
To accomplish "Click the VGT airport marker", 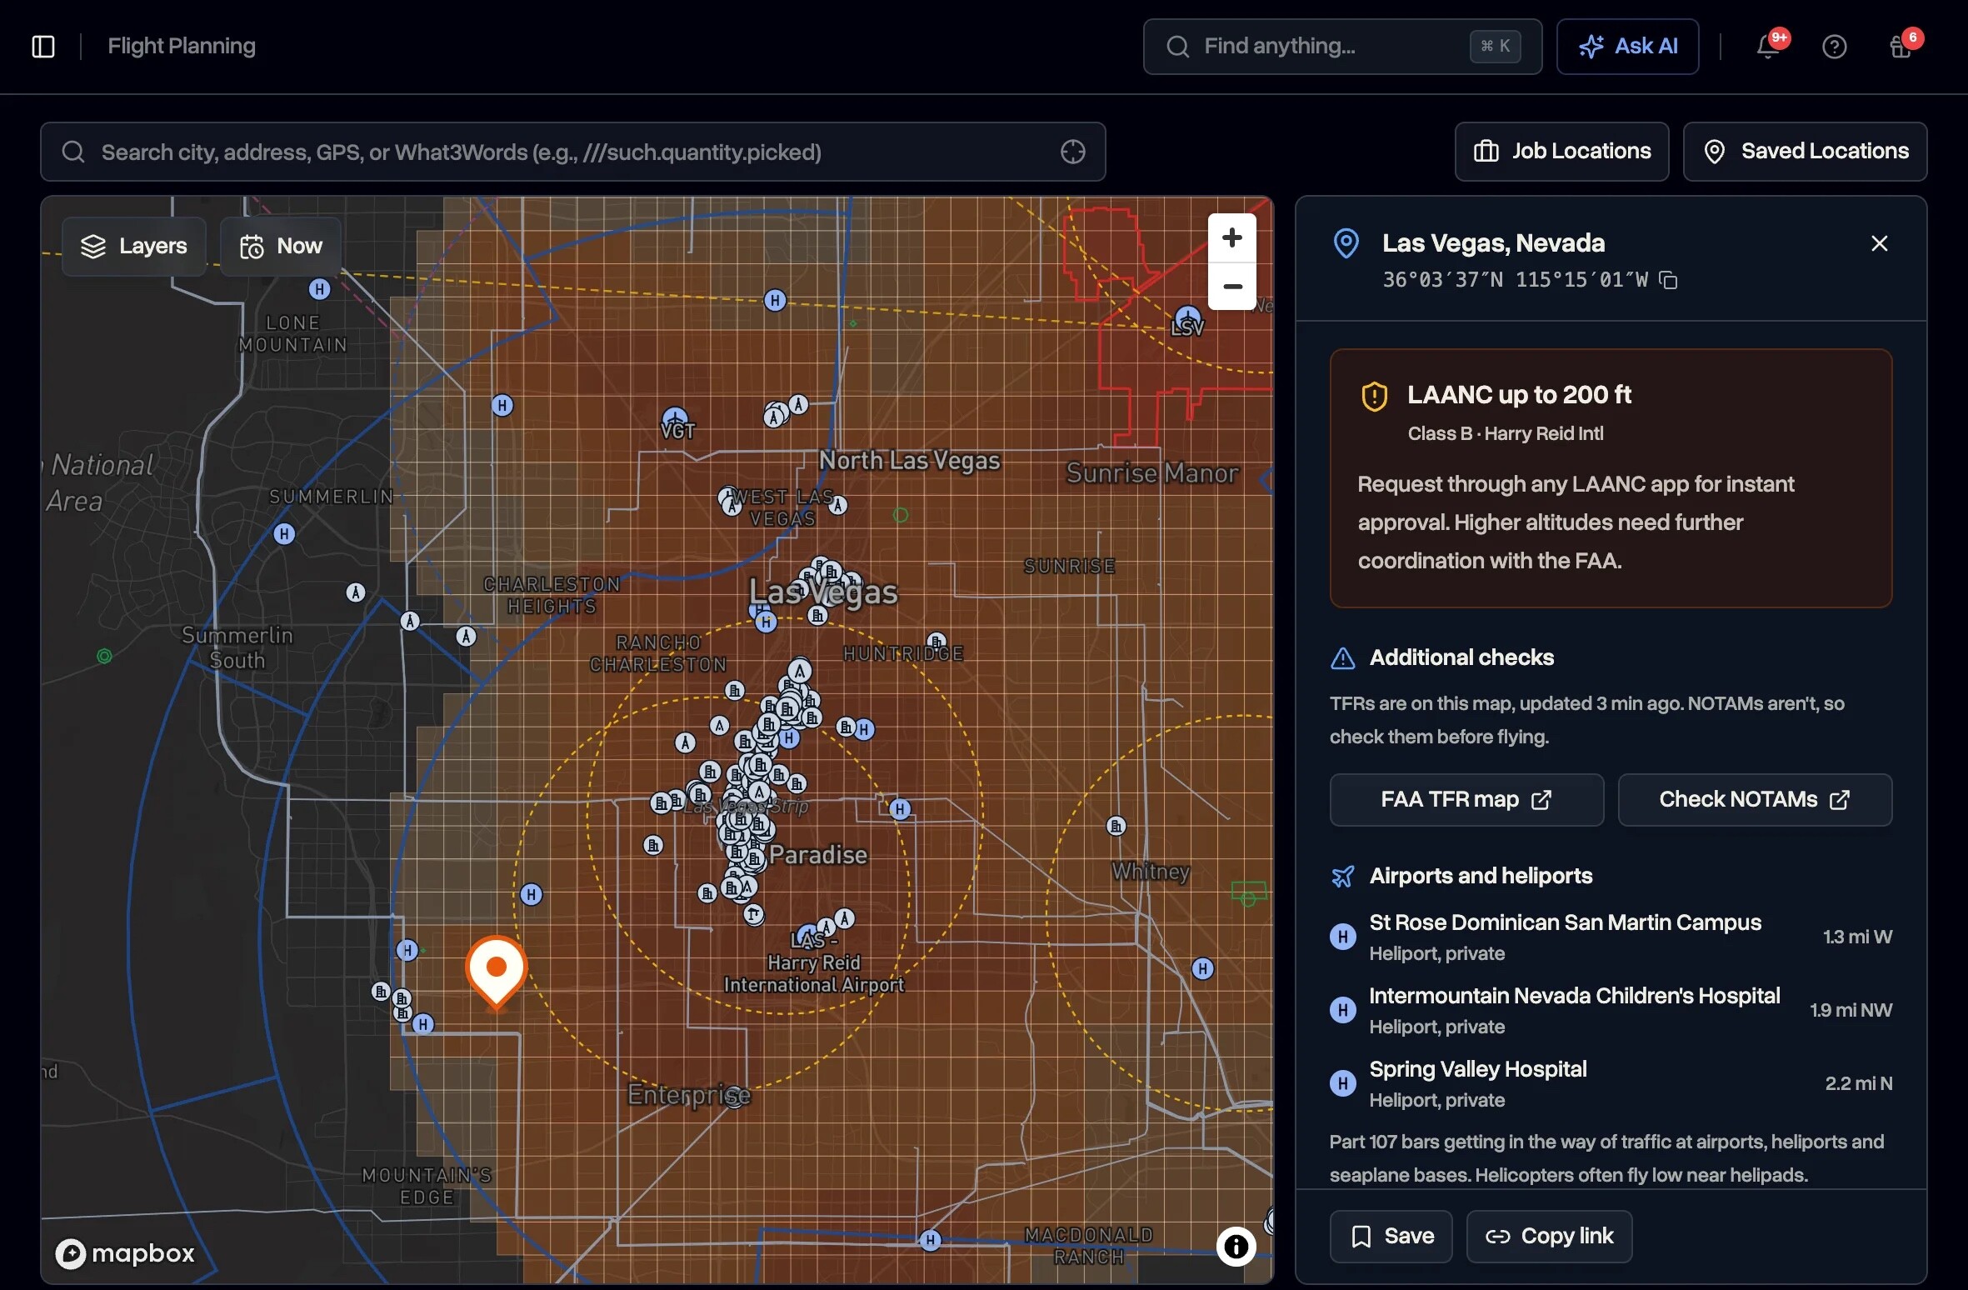I will 675,420.
